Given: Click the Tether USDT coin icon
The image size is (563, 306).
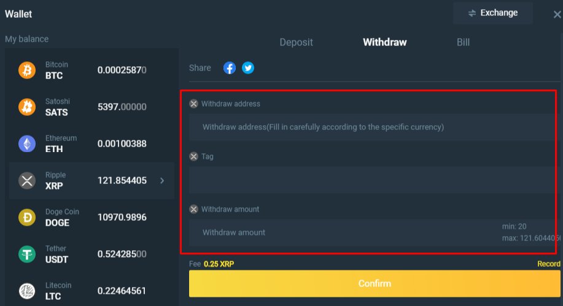Looking at the screenshot, I should [27, 254].
